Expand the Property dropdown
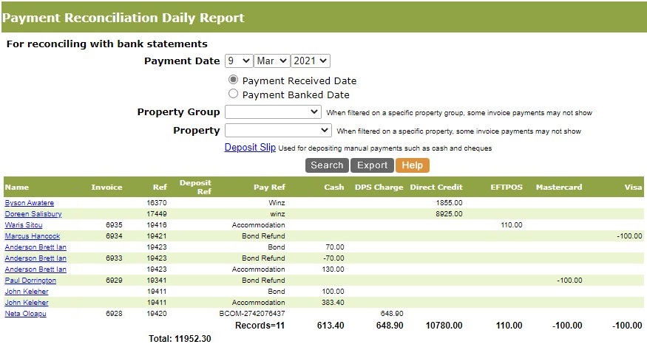Image resolution: width=647 pixels, height=347 pixels. point(278,131)
